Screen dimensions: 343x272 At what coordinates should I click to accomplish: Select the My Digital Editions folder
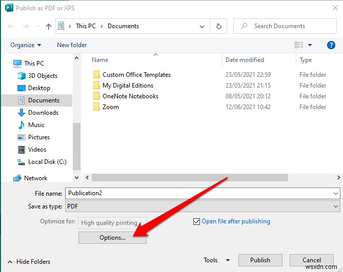(x=128, y=86)
